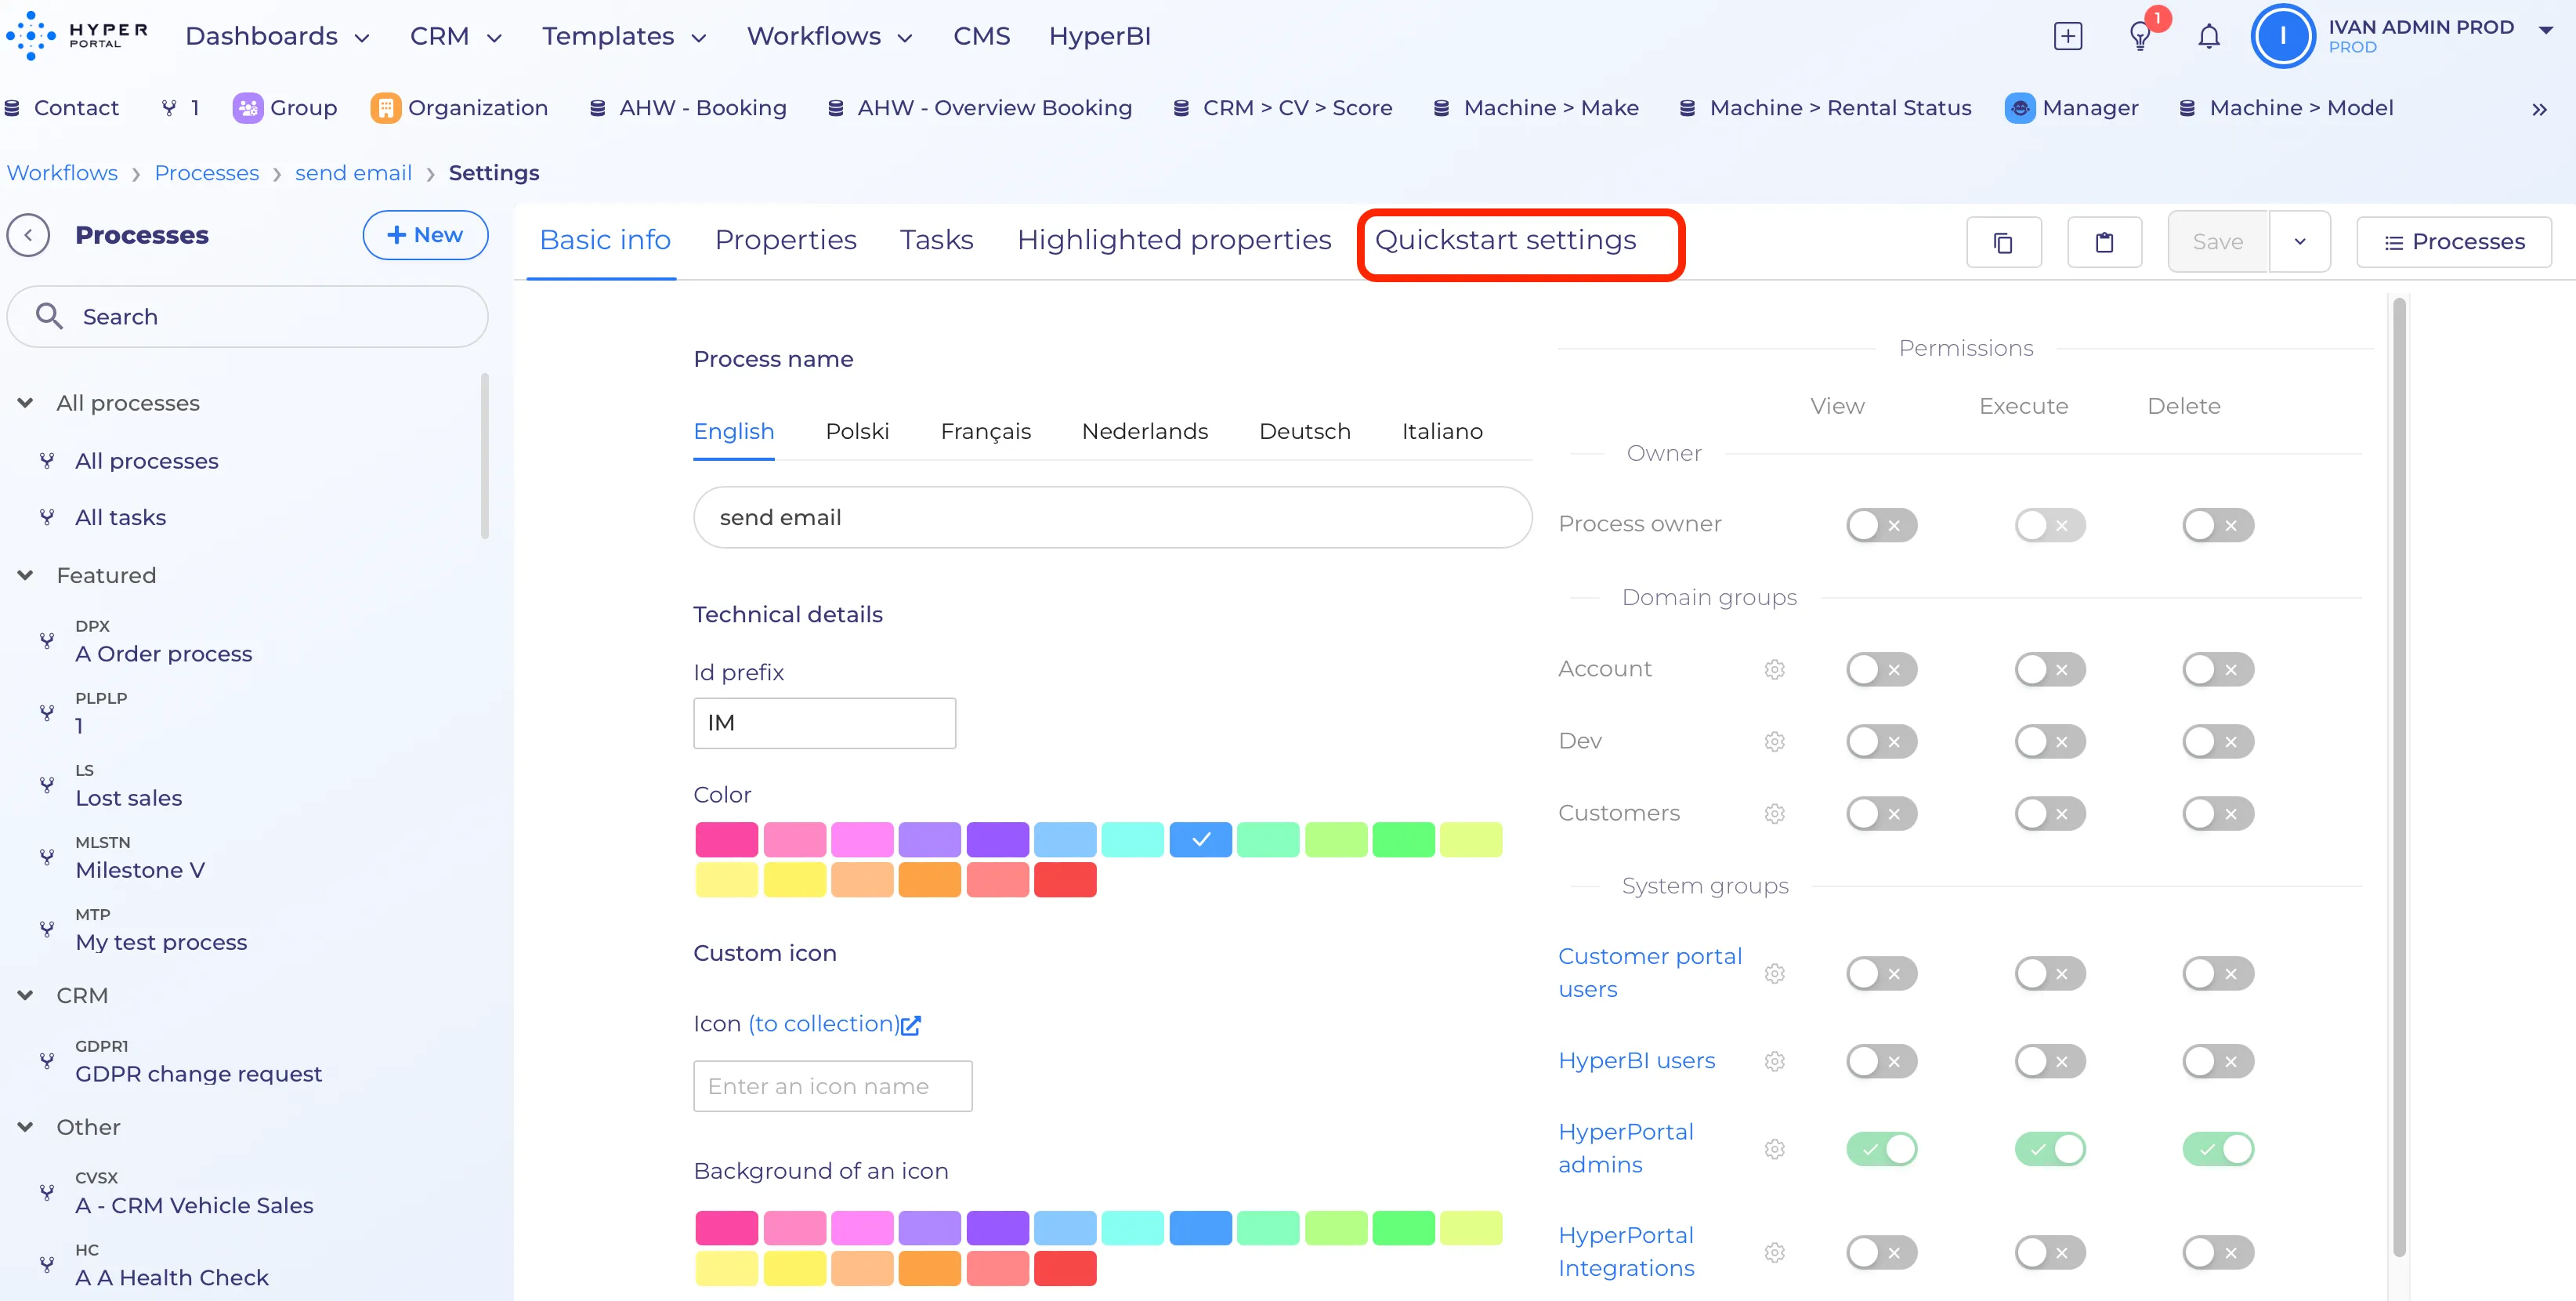Toggle Process owner View permission
The width and height of the screenshot is (2576, 1301).
pos(1881,525)
